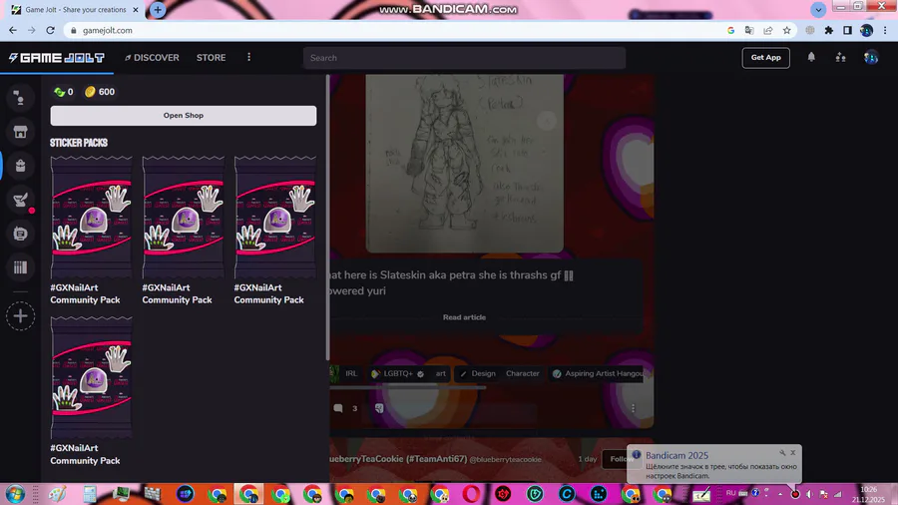
Task: Select the Game Jolt browser tab
Action: [76, 10]
